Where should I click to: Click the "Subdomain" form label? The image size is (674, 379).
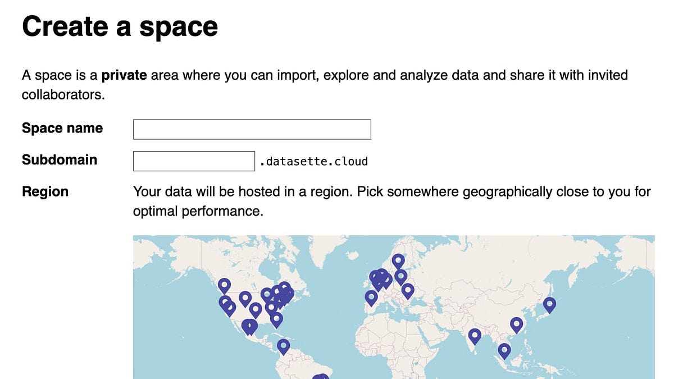click(60, 159)
